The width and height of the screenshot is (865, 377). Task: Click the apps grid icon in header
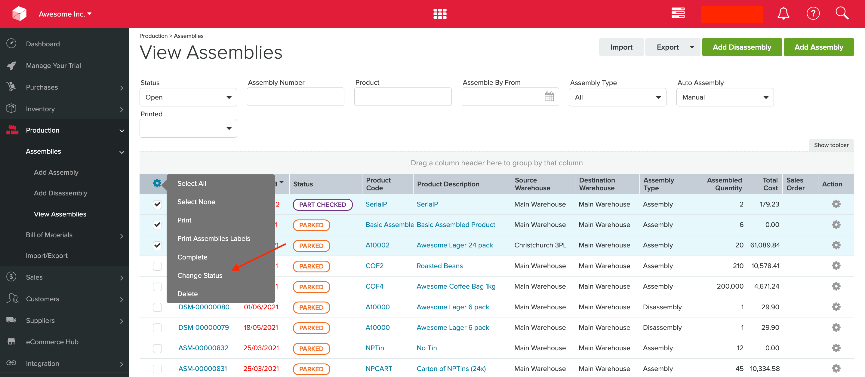point(439,14)
